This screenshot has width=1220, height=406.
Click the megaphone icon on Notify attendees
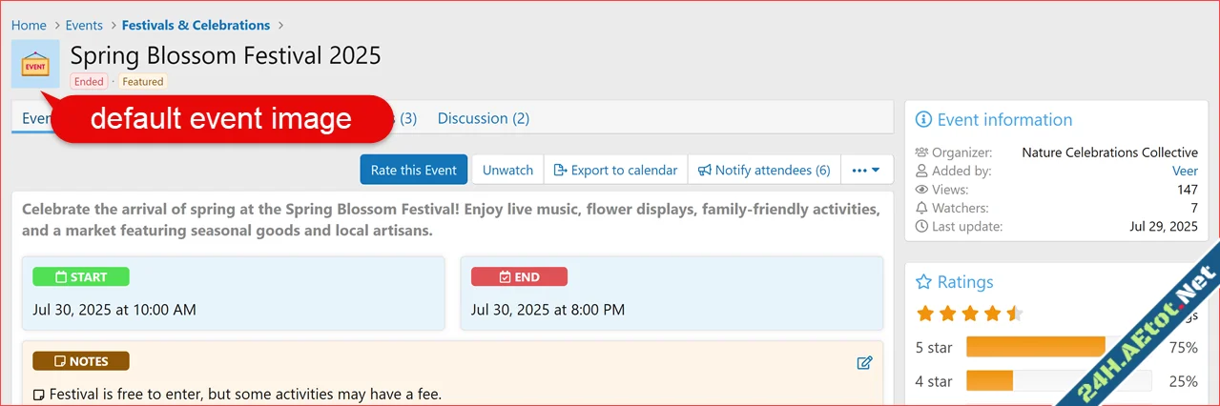click(x=704, y=171)
